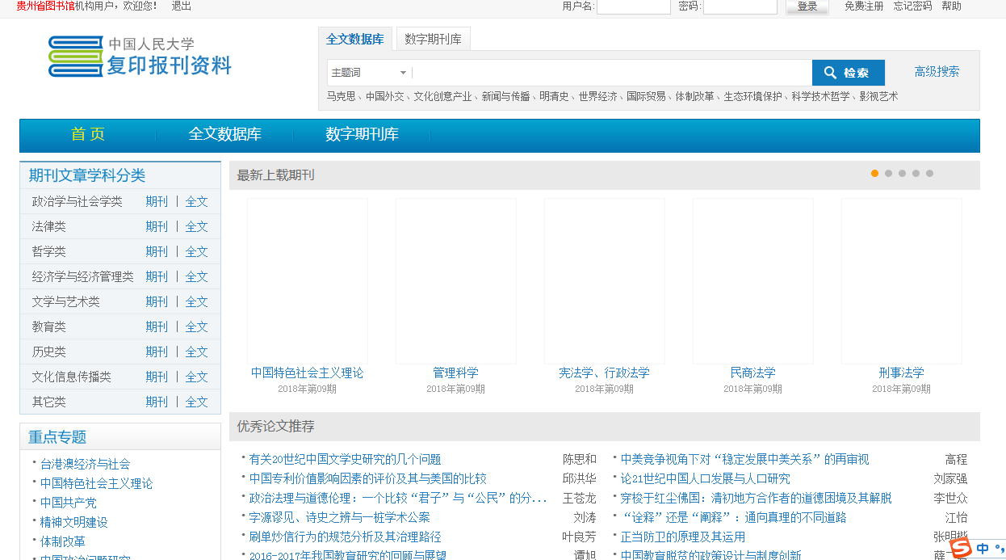Click the 免费注册 registration link
The width and height of the screenshot is (1006, 560).
863,6
